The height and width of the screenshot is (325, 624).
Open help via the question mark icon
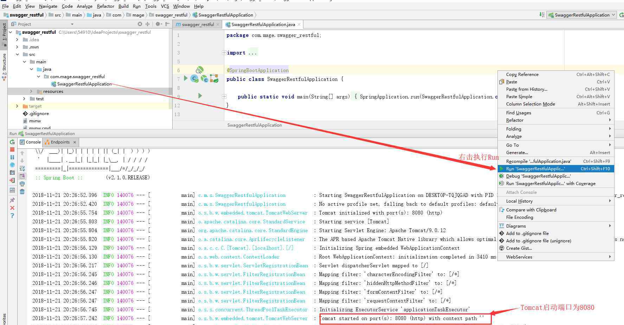(12, 216)
